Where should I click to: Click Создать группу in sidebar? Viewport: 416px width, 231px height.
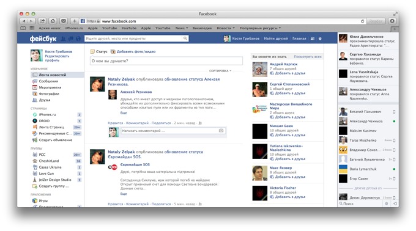coord(50,186)
